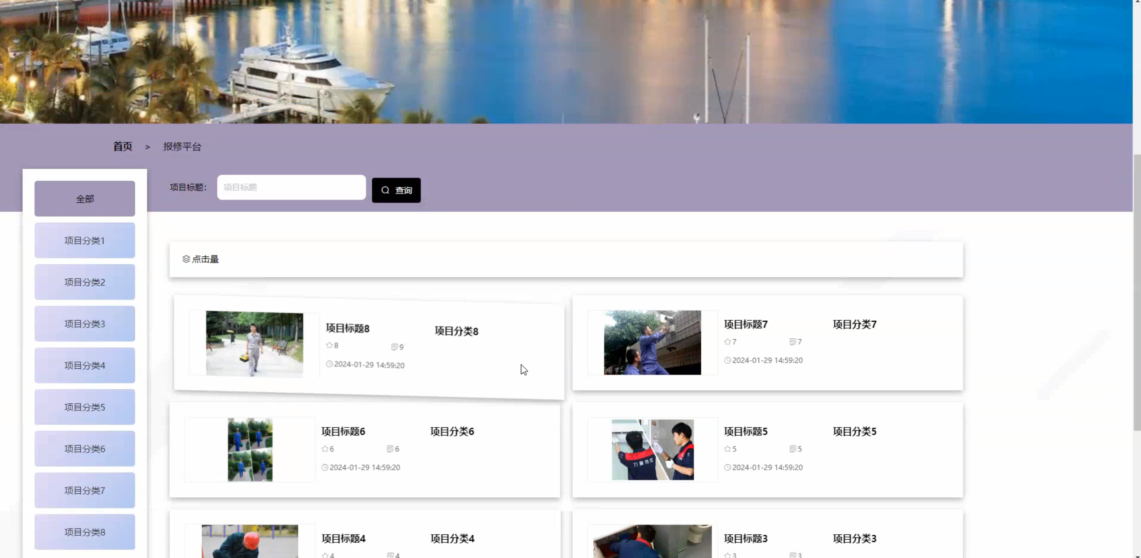Click comment icon on 项目标题5 card

pyautogui.click(x=792, y=449)
